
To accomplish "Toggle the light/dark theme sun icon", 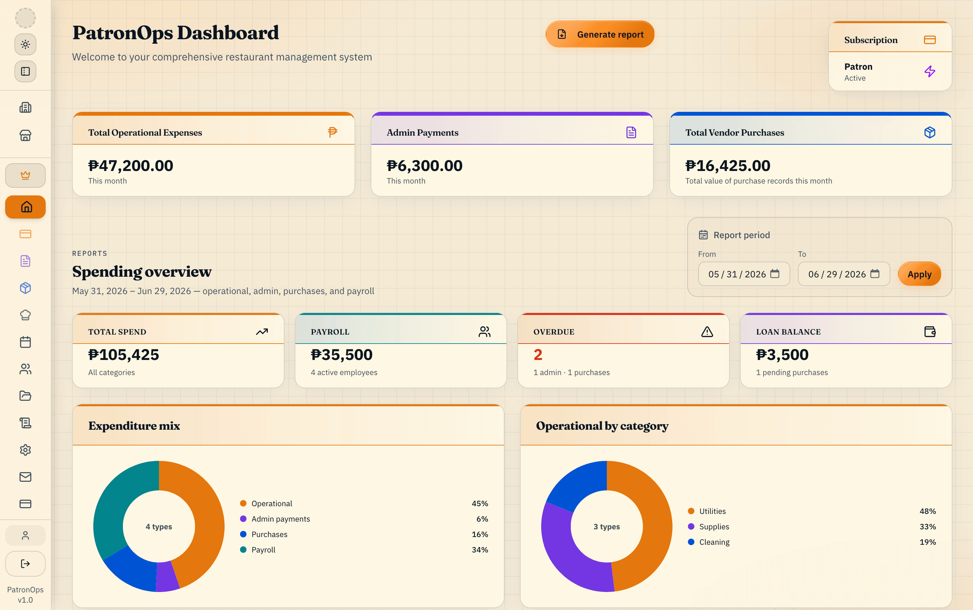I will click(x=25, y=44).
